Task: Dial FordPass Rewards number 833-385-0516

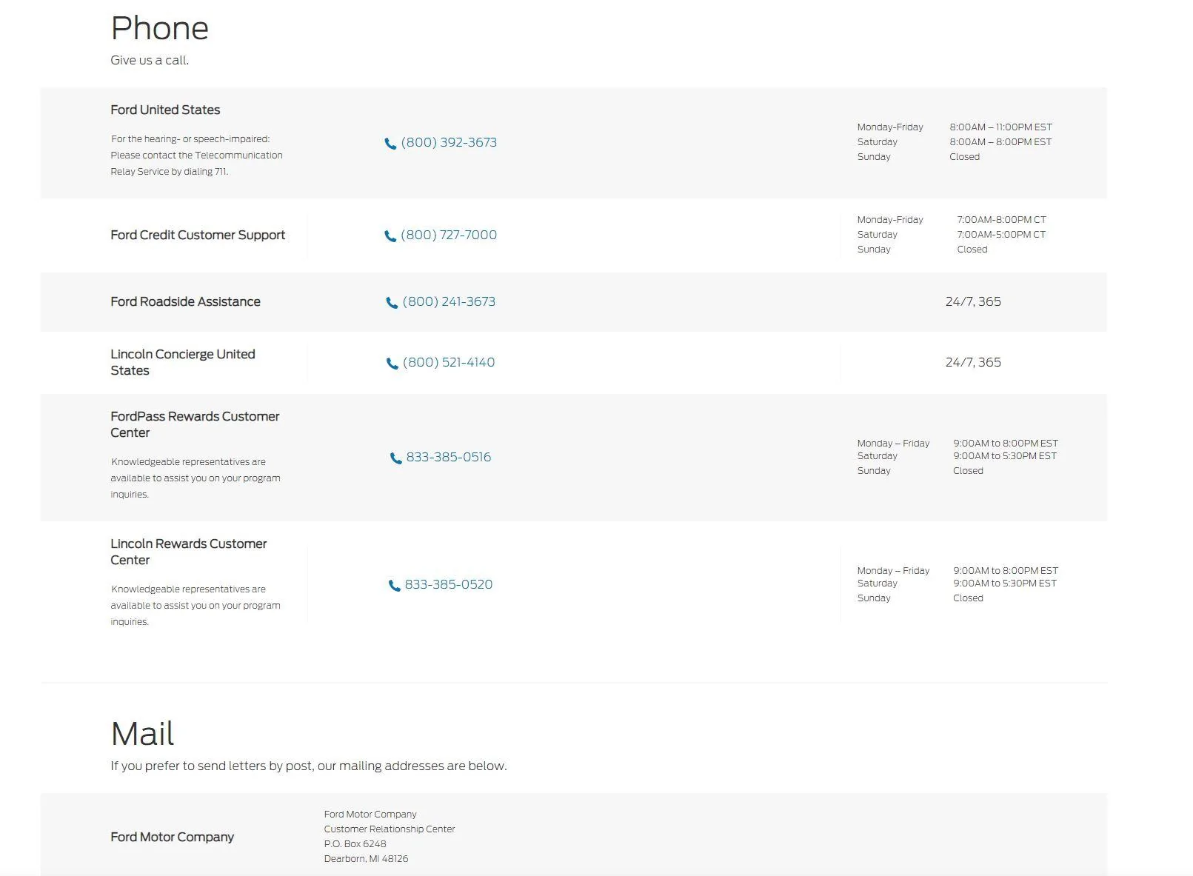Action: coord(449,458)
